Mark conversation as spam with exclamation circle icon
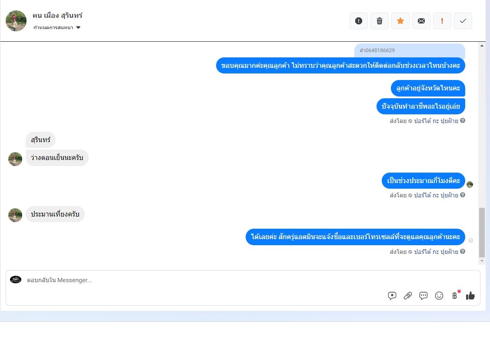Screen dimensions: 490x340 [358, 21]
